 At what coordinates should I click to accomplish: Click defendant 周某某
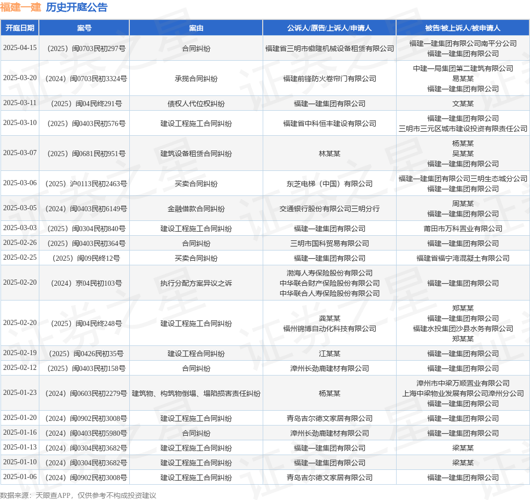tap(463, 204)
